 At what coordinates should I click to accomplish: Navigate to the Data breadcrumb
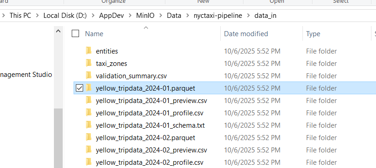[174, 16]
